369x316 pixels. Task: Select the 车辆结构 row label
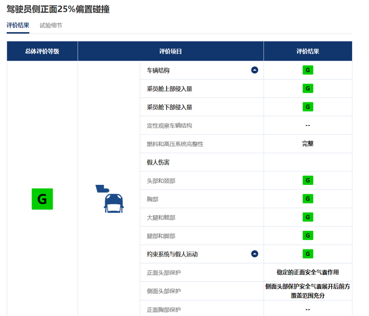click(x=158, y=70)
